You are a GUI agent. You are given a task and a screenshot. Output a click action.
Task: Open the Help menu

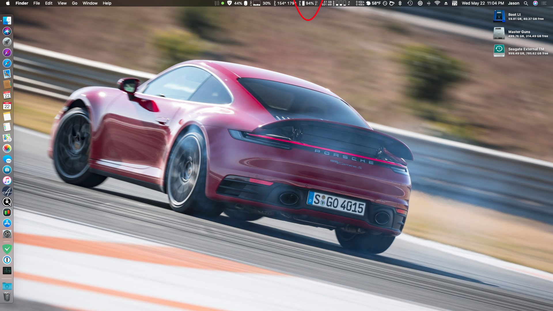(x=107, y=3)
